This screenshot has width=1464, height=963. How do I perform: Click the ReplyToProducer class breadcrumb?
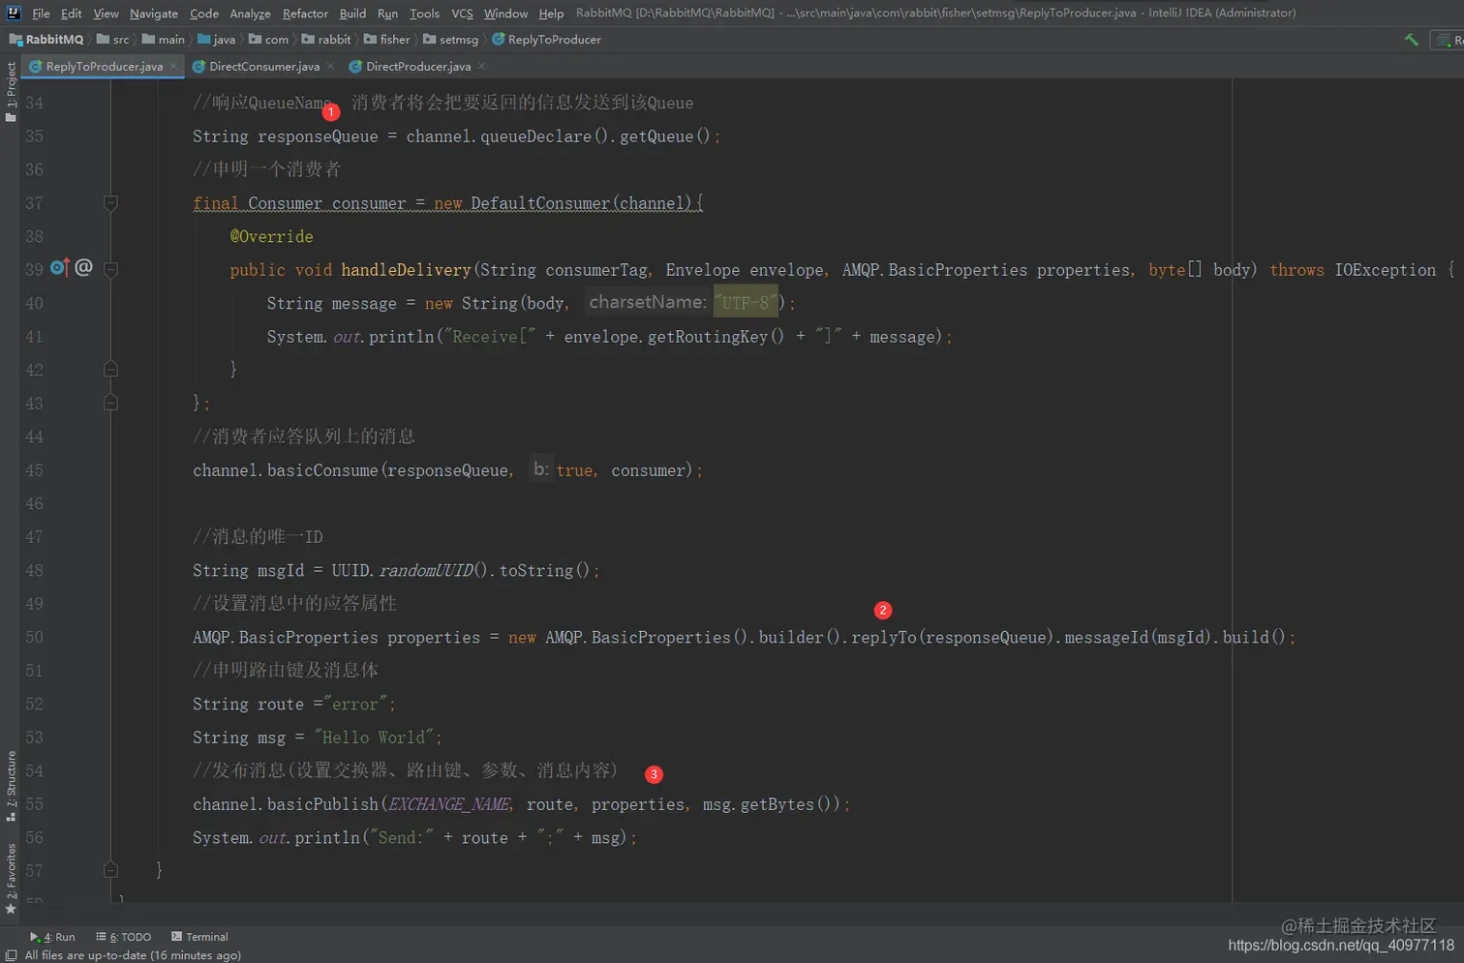[x=546, y=40]
